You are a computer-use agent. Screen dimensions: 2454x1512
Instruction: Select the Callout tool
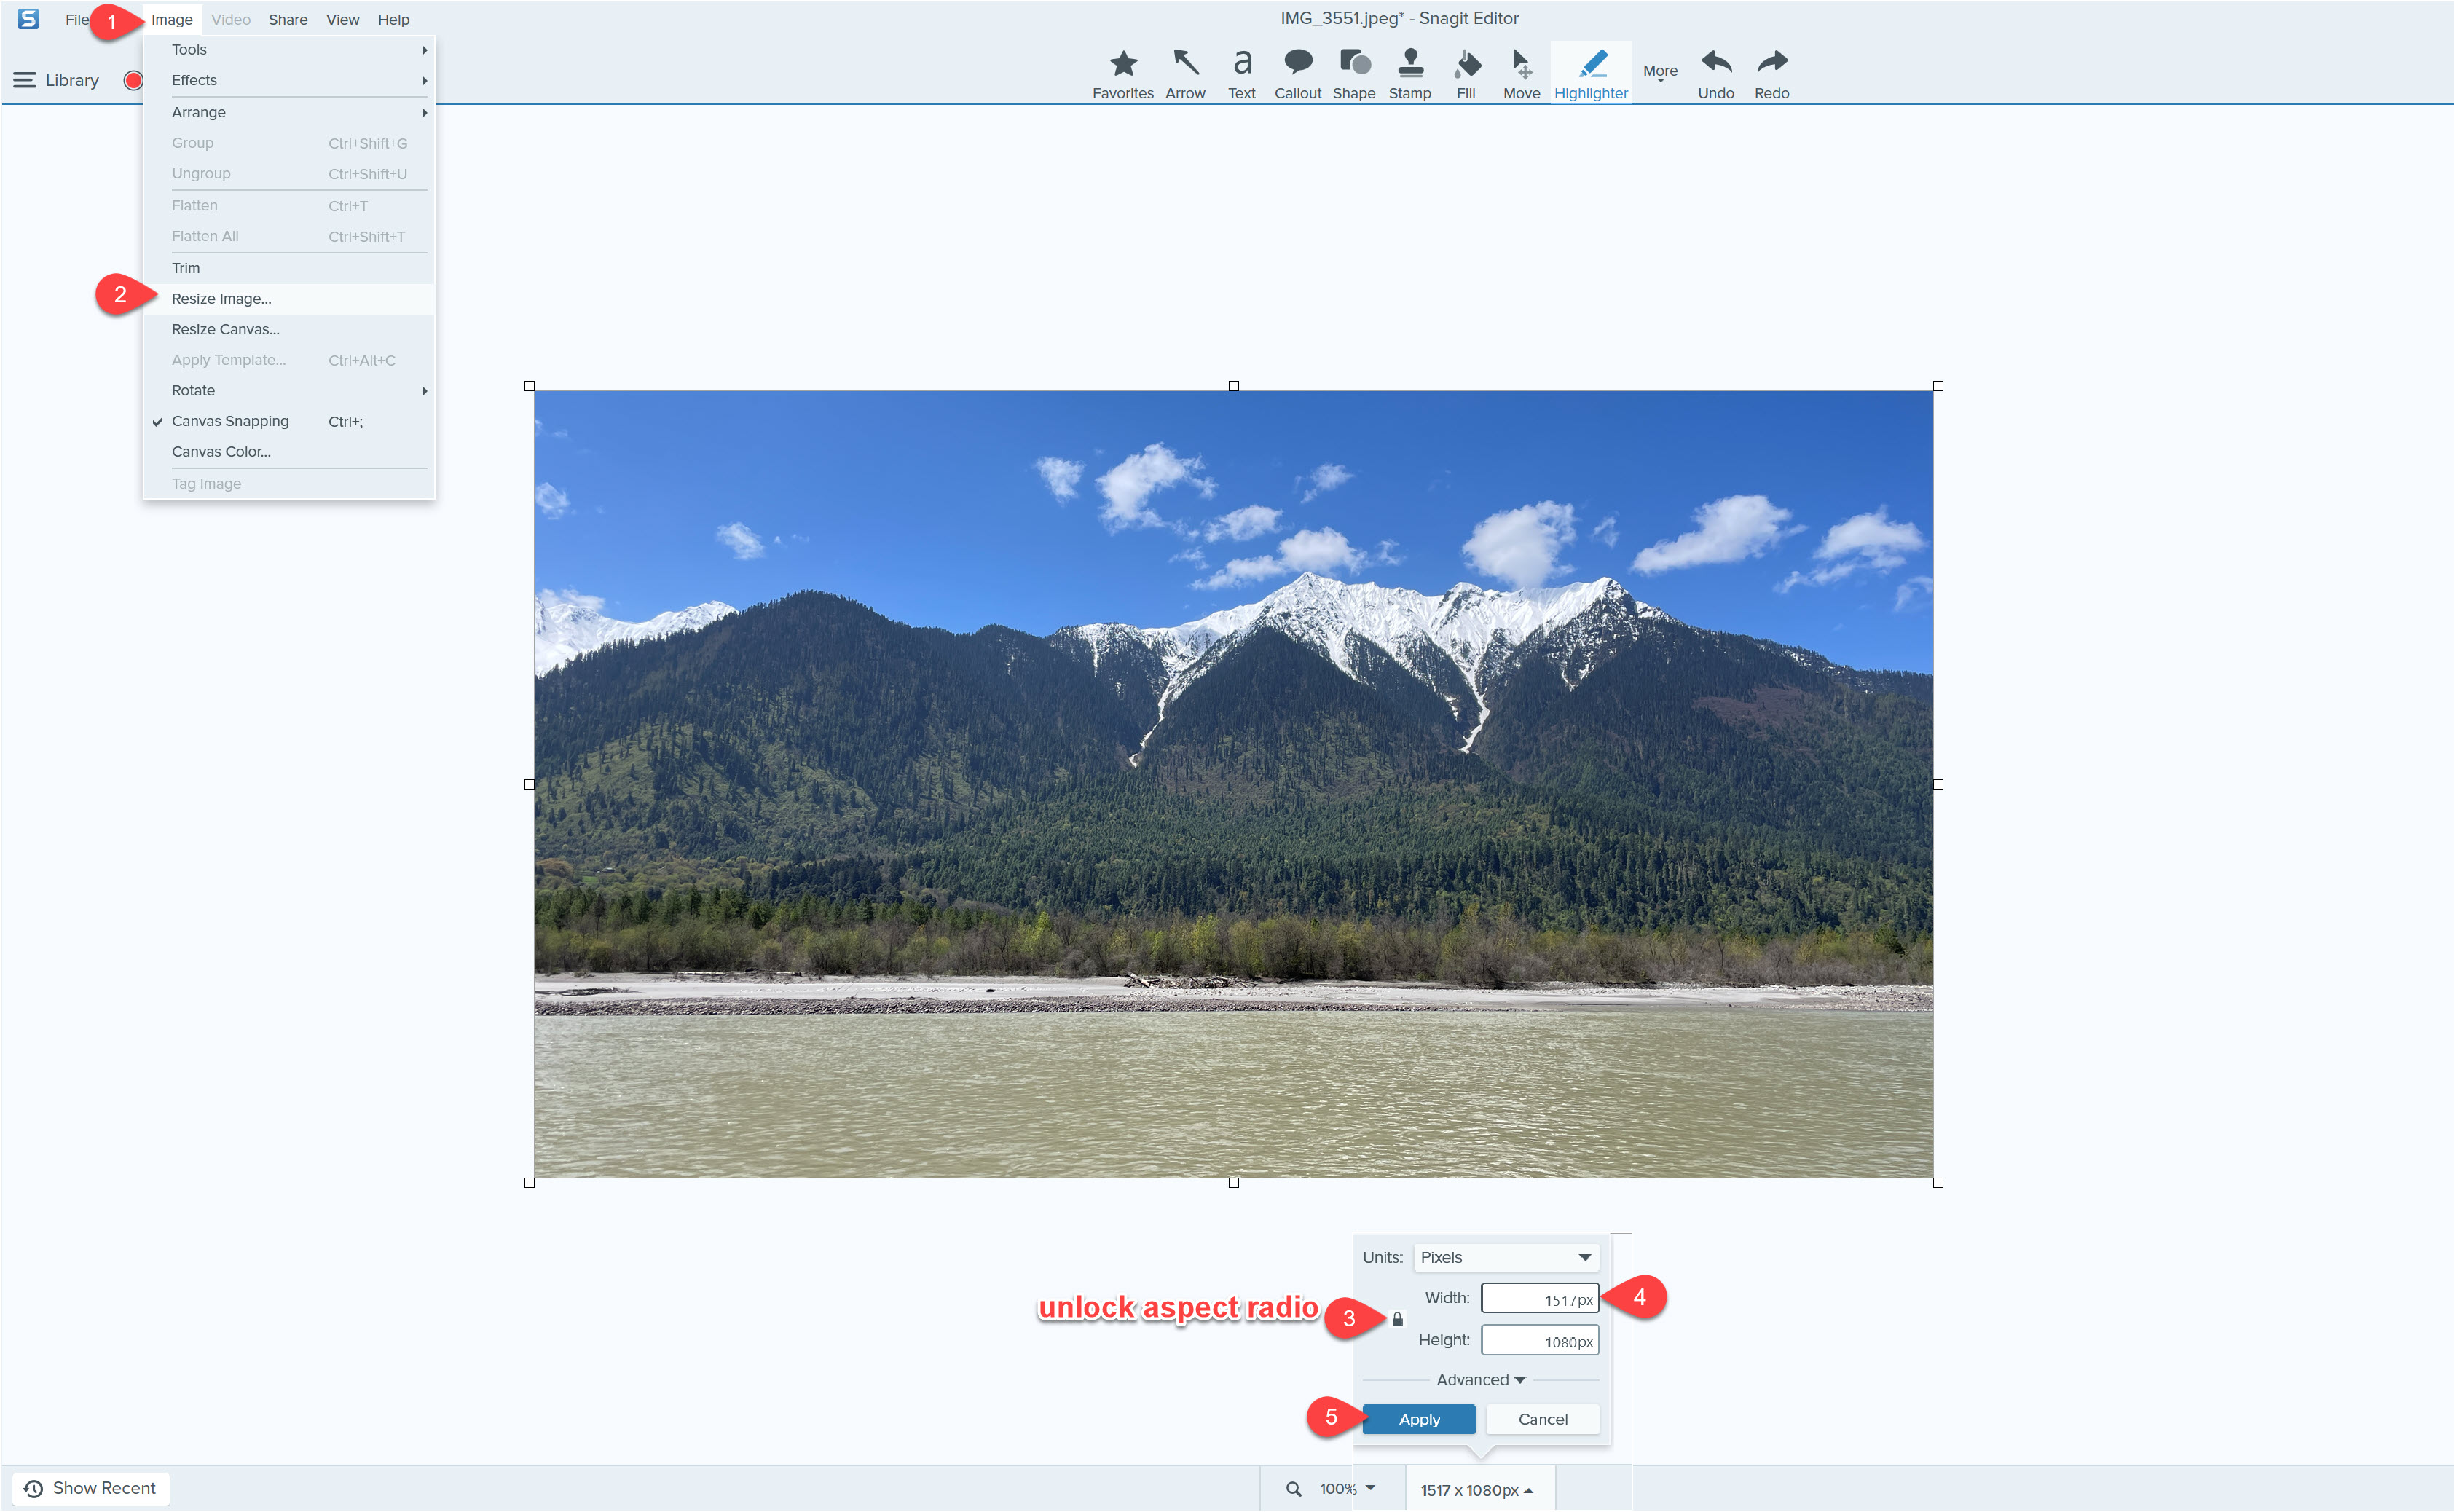click(x=1297, y=74)
